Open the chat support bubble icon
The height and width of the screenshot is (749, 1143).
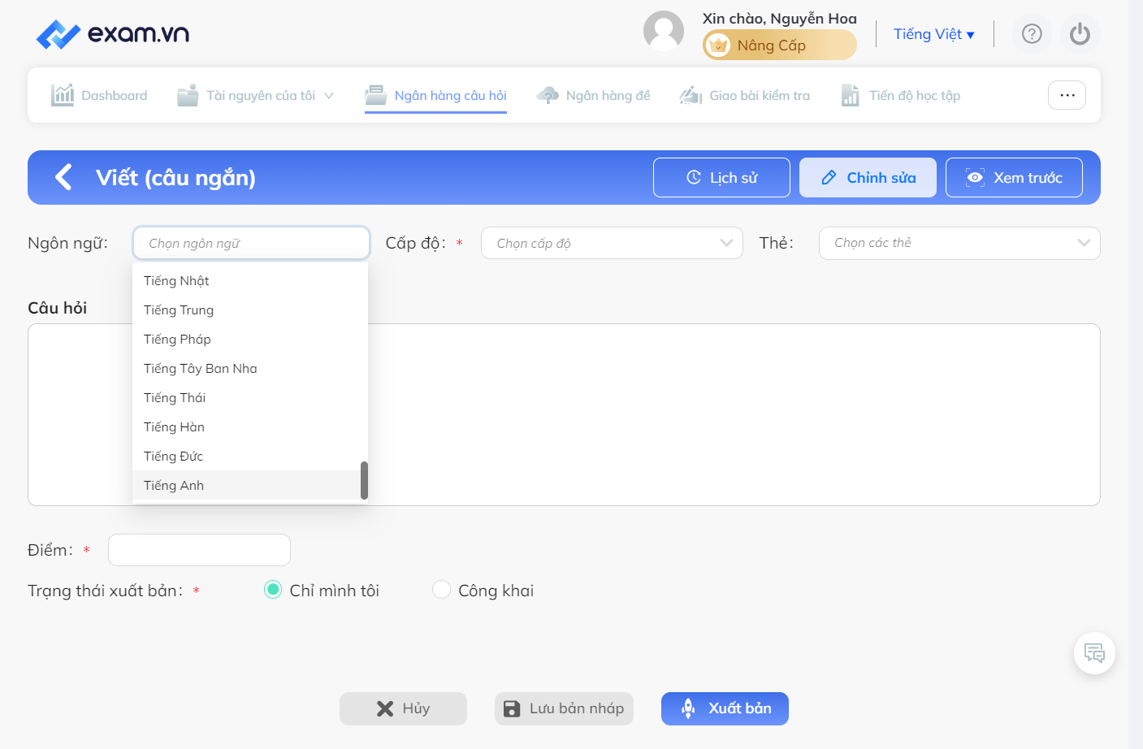1094,653
